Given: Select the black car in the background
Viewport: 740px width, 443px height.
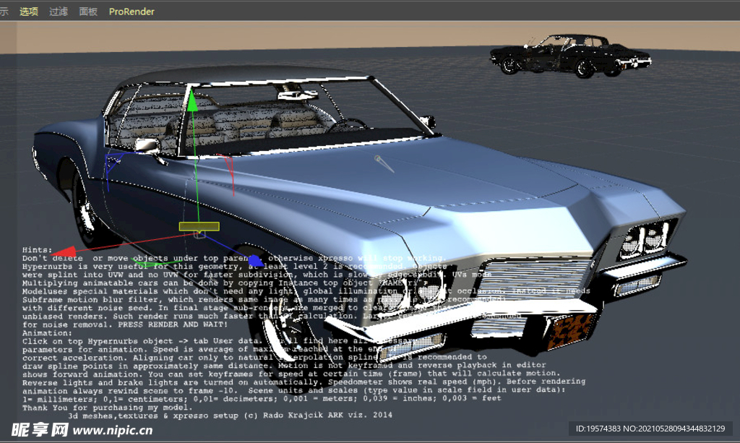Looking at the screenshot, I should tap(569, 55).
